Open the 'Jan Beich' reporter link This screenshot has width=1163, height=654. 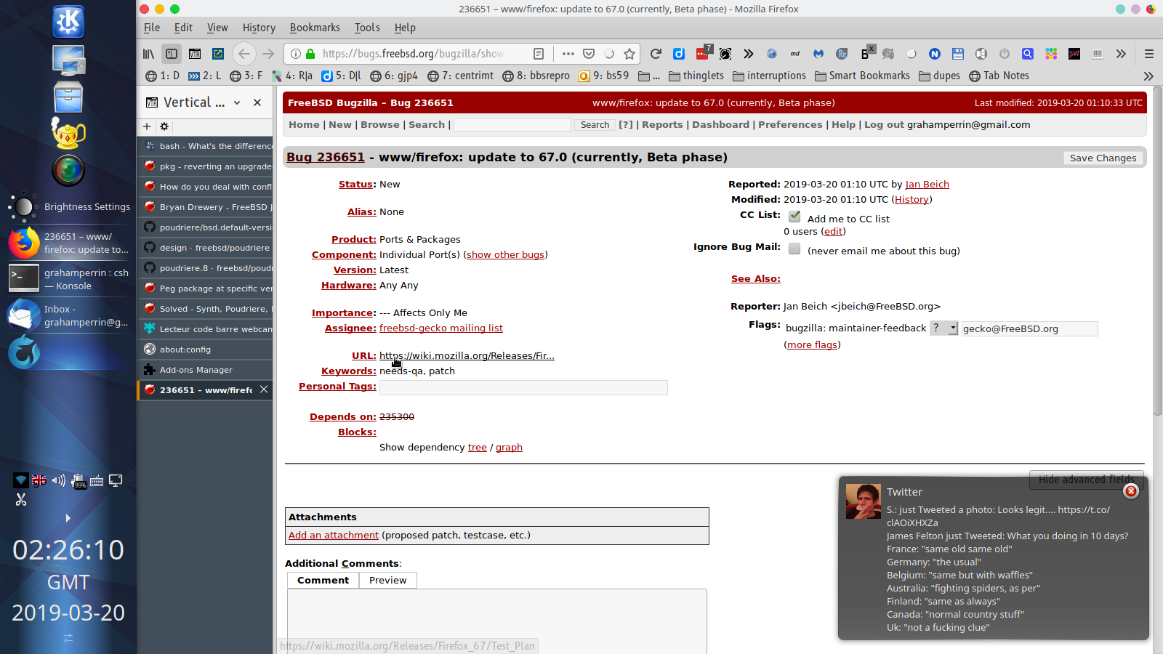pos(927,185)
